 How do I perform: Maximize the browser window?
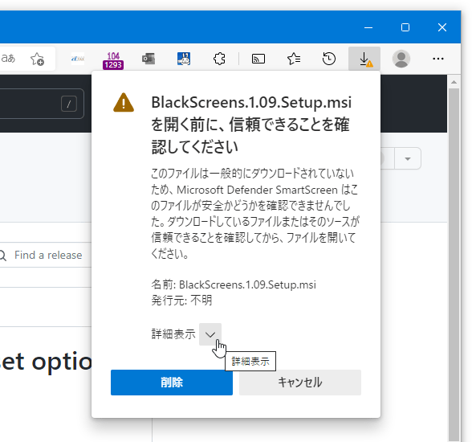(x=405, y=27)
